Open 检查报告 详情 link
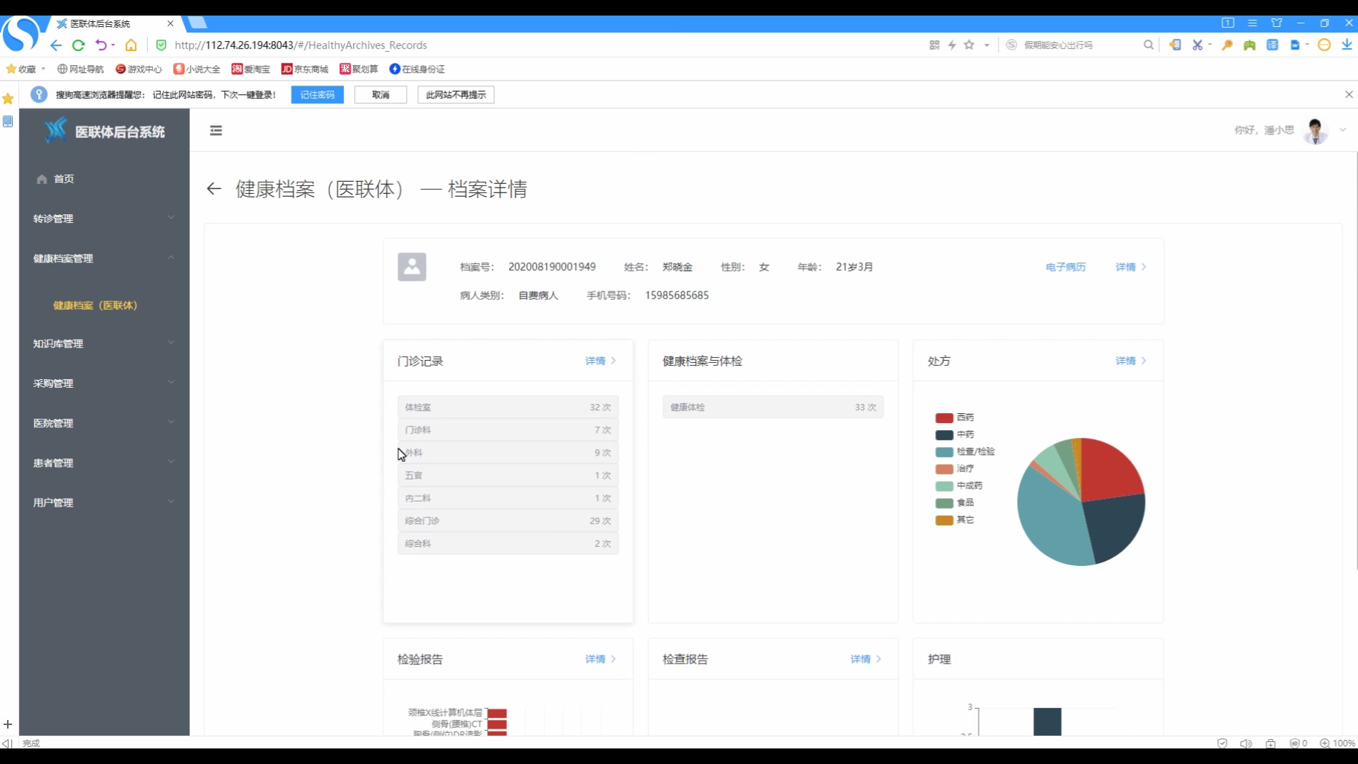The height and width of the screenshot is (764, 1358). [x=865, y=659]
